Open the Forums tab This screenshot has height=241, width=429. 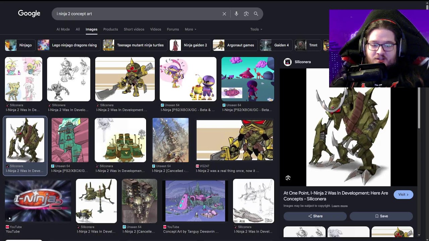pos(173,29)
